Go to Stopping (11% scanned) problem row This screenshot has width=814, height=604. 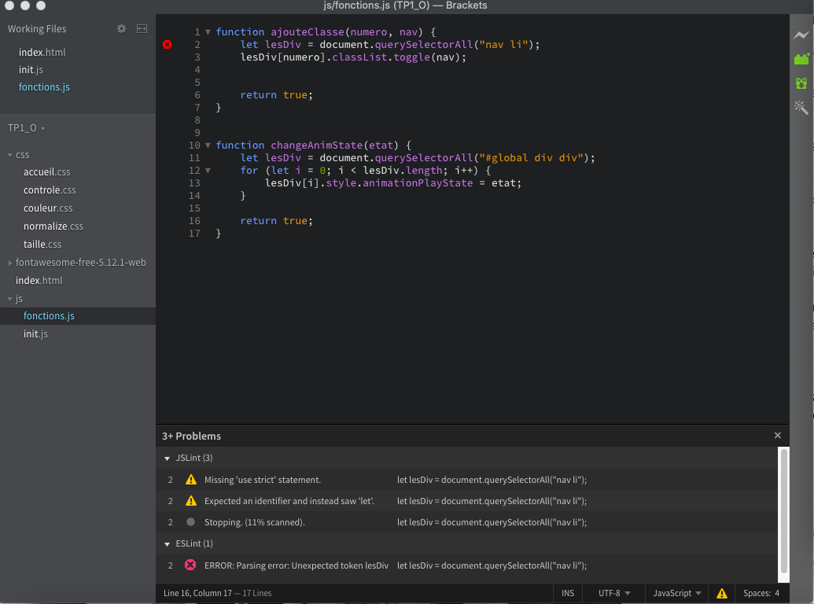[466, 522]
